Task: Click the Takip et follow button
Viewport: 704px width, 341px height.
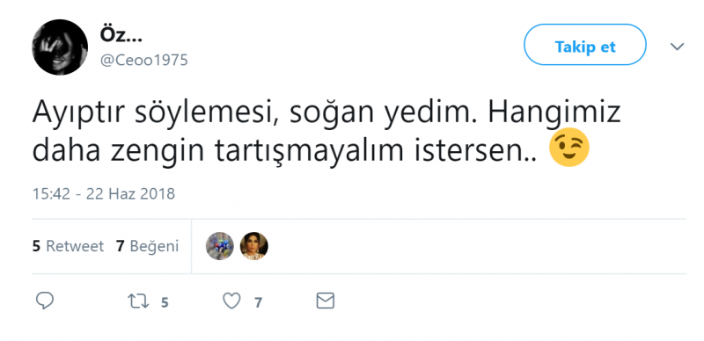Action: tap(585, 45)
